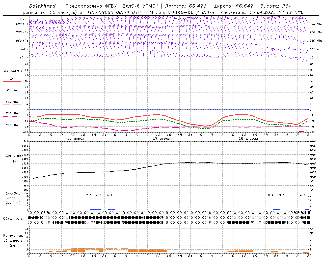
Task: Click the Тем-ра(°C) axis label
Action: (12, 71)
